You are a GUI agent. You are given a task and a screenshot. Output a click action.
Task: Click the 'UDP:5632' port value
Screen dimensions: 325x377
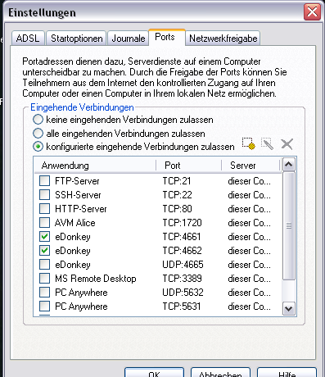[183, 293]
